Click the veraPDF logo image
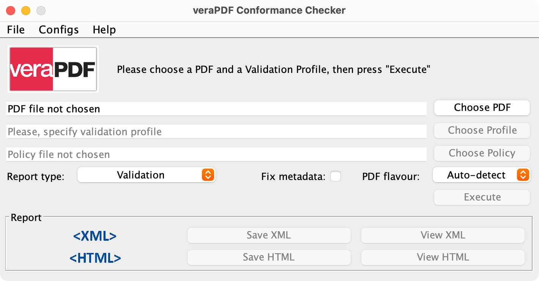Image resolution: width=539 pixels, height=281 pixels. tap(53, 69)
